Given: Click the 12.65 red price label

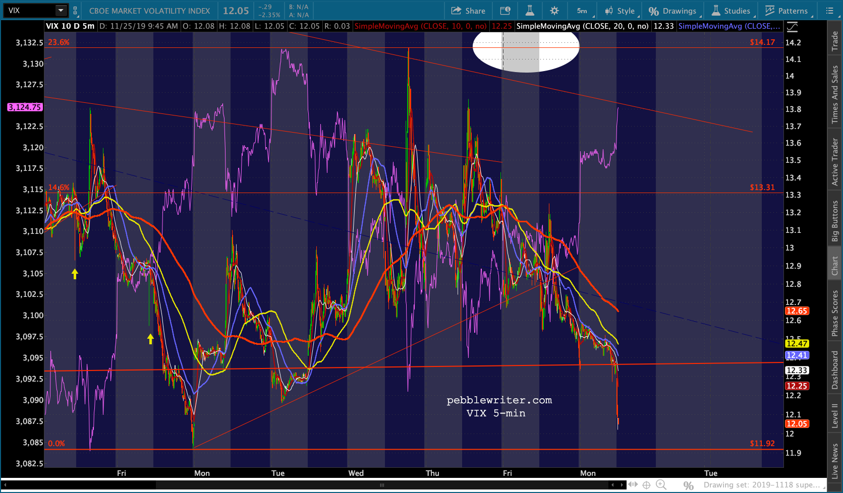Looking at the screenshot, I should [797, 311].
